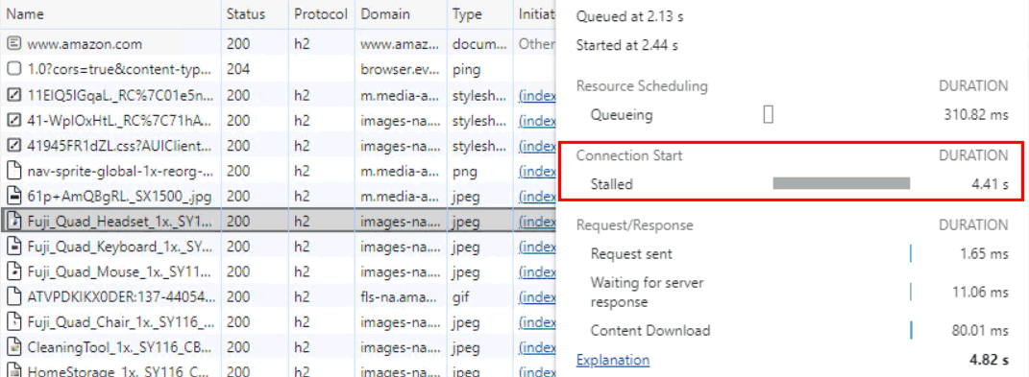Click the stylesheet icon of 11EIQ5IGqaL request
The image size is (1029, 377).
tap(13, 94)
